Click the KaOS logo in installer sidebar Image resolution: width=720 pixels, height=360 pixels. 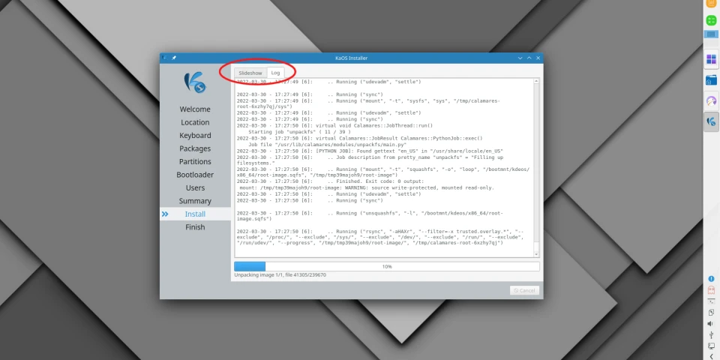[x=195, y=82]
